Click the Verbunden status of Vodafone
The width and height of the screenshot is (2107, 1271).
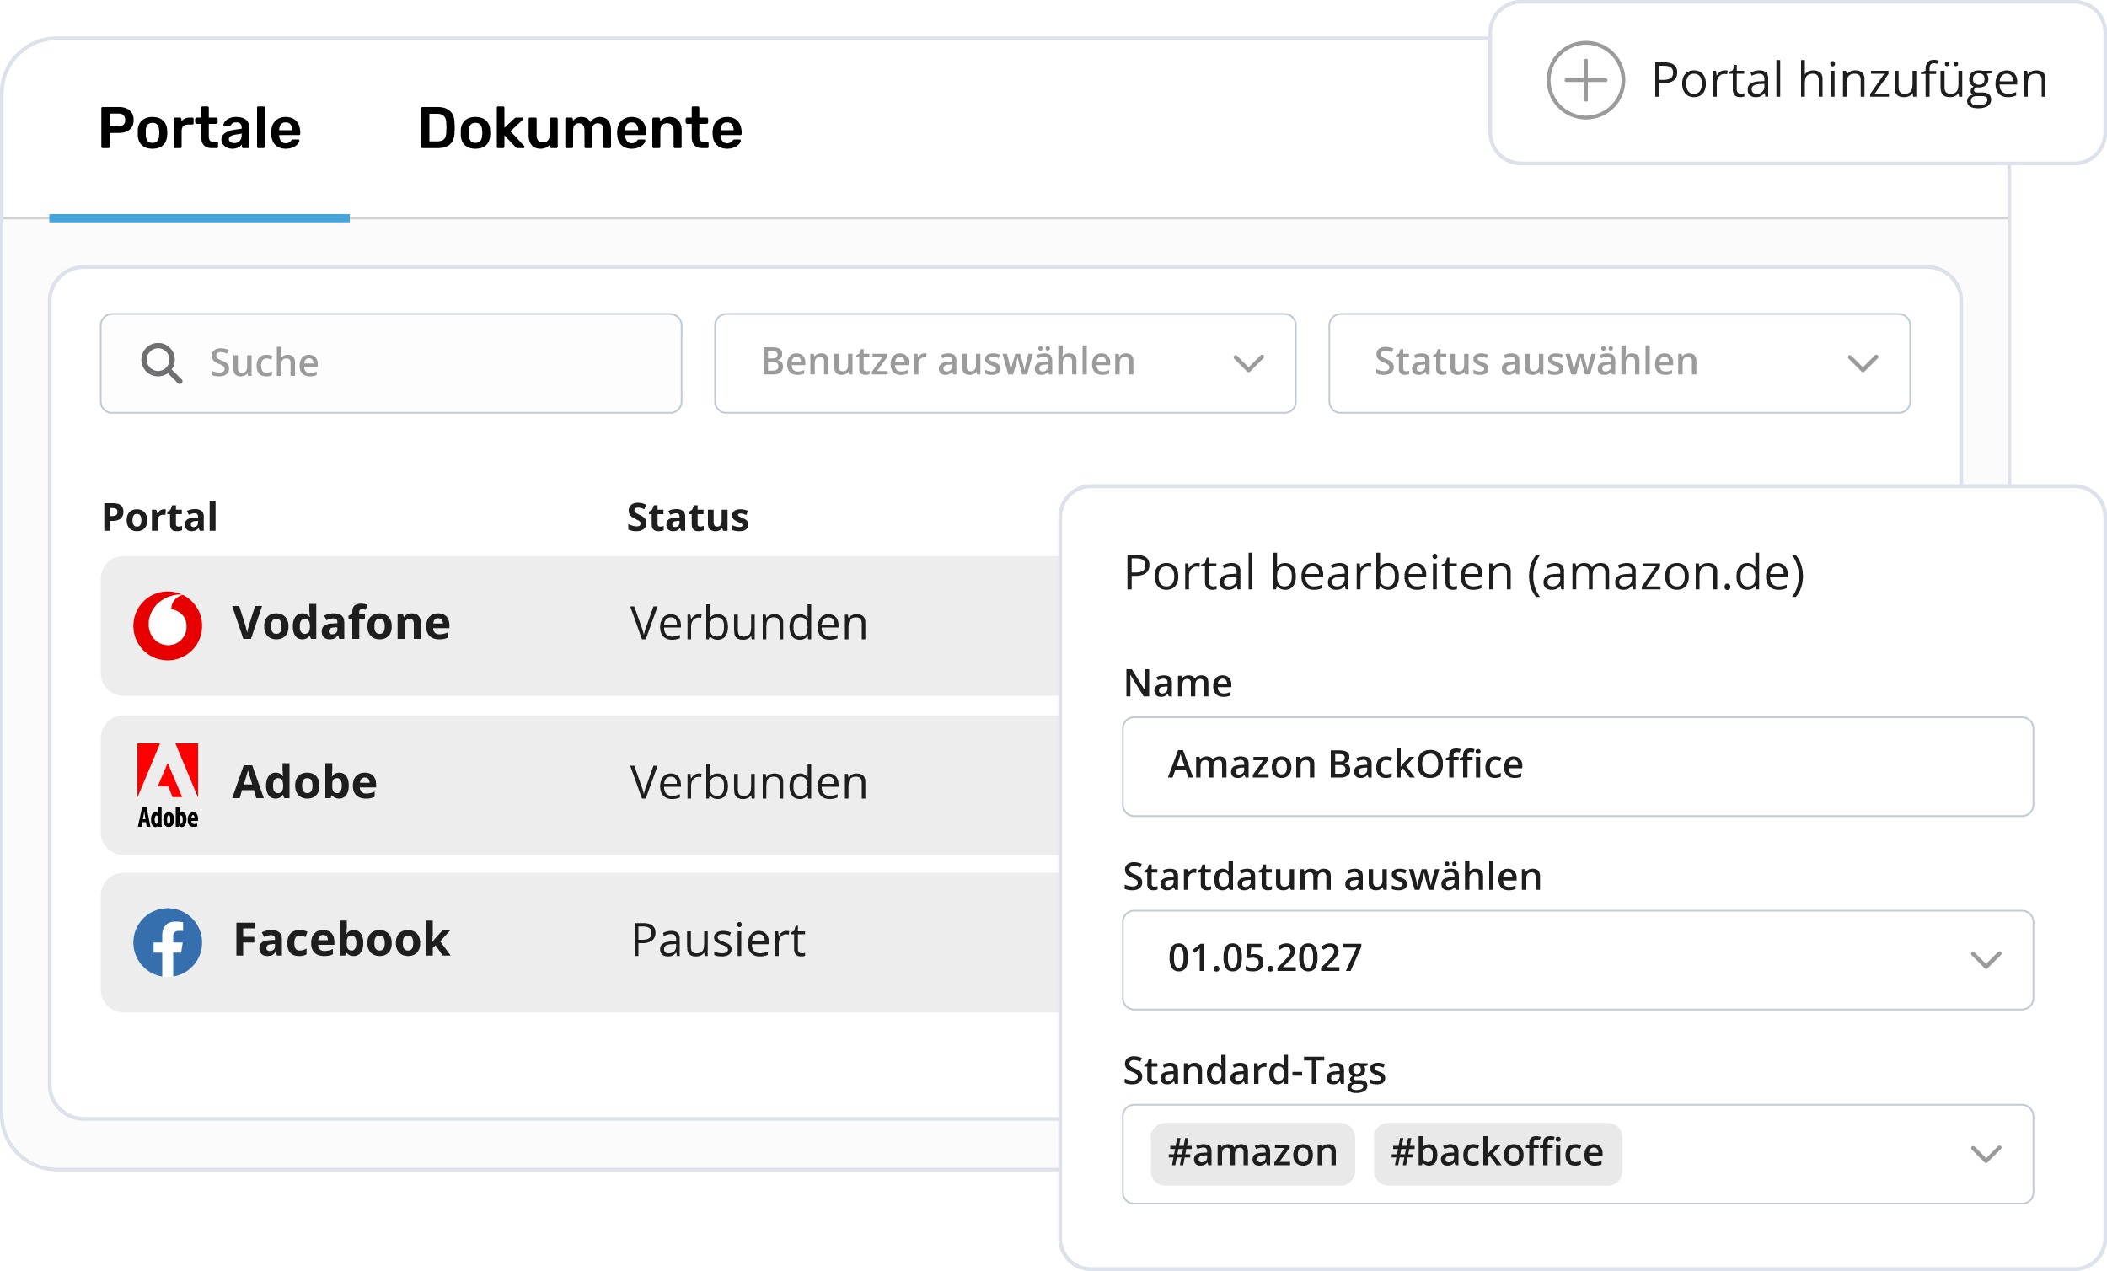pyautogui.click(x=749, y=624)
